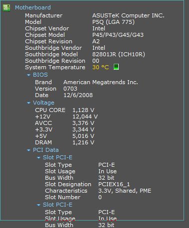Select the DRAM 1,216 V reading
189x228 pixels.
coord(65,142)
